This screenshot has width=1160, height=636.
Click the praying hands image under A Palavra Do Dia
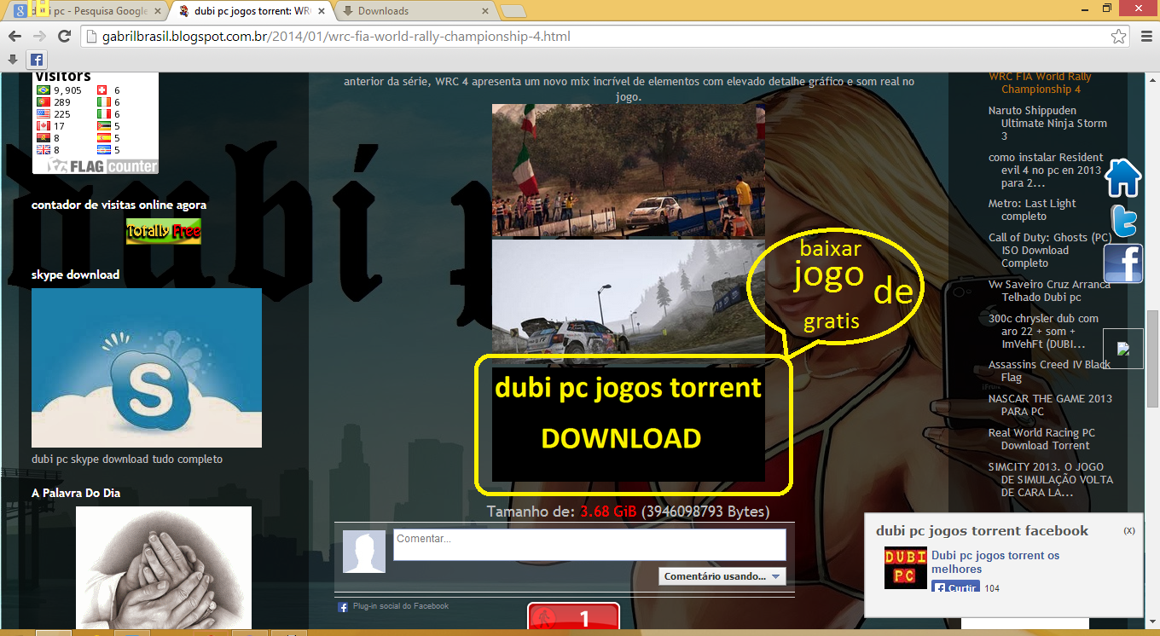[164, 568]
